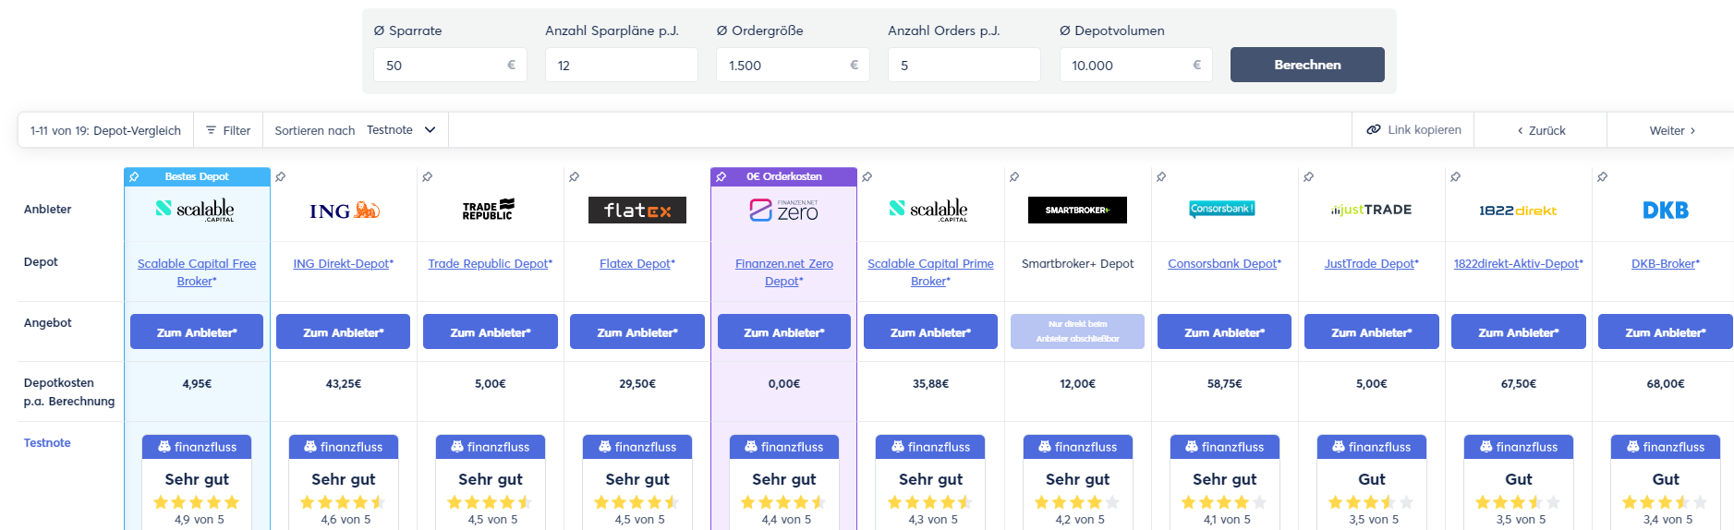1734x530 pixels.
Task: Click the DKB logo
Action: click(1666, 211)
